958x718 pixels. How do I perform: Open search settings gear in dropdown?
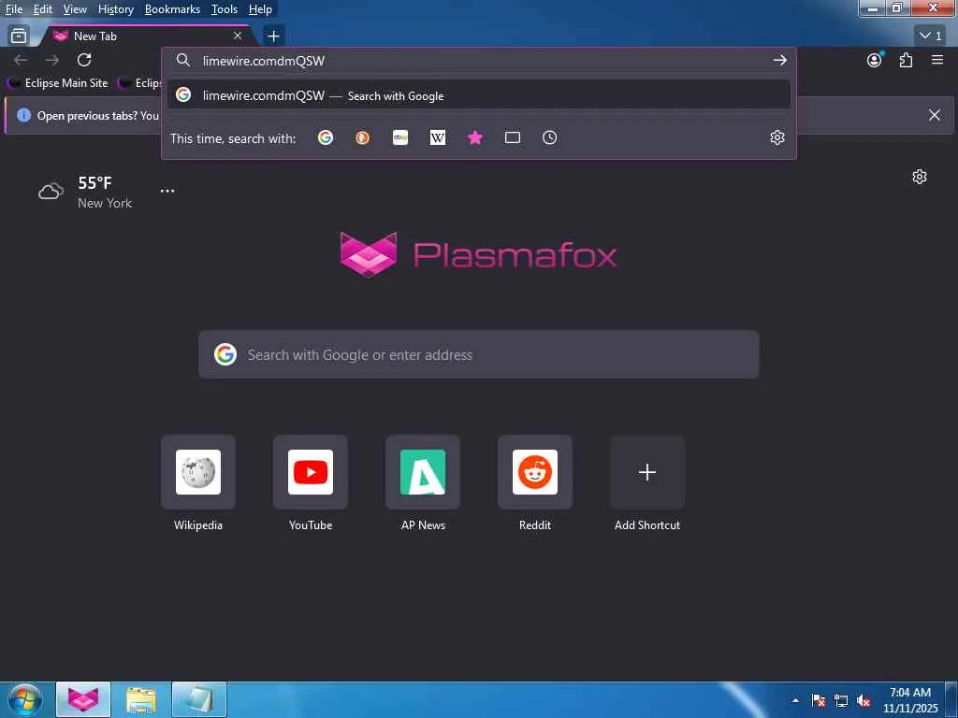click(777, 137)
